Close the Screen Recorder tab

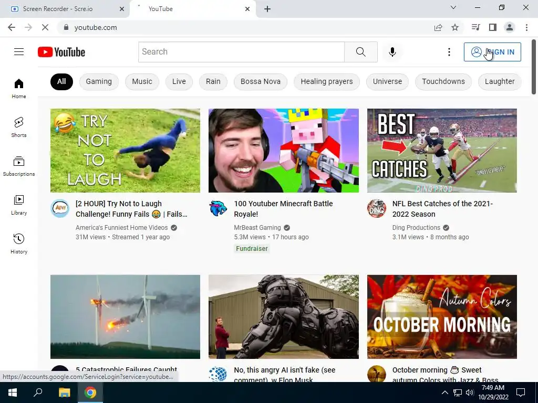tap(122, 9)
